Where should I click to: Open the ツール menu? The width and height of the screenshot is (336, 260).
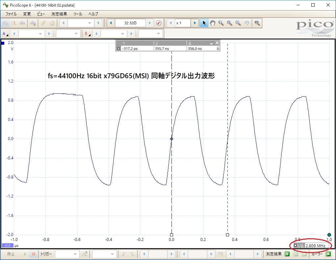coord(78,14)
